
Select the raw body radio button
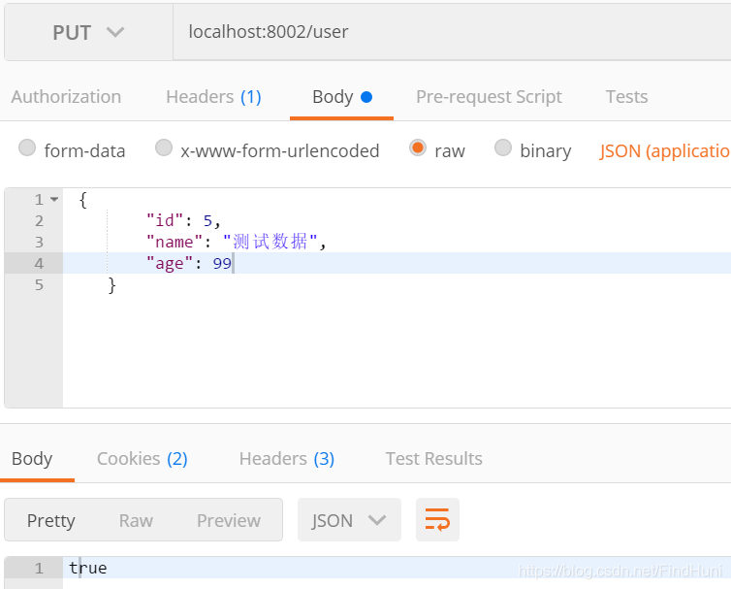tap(418, 147)
